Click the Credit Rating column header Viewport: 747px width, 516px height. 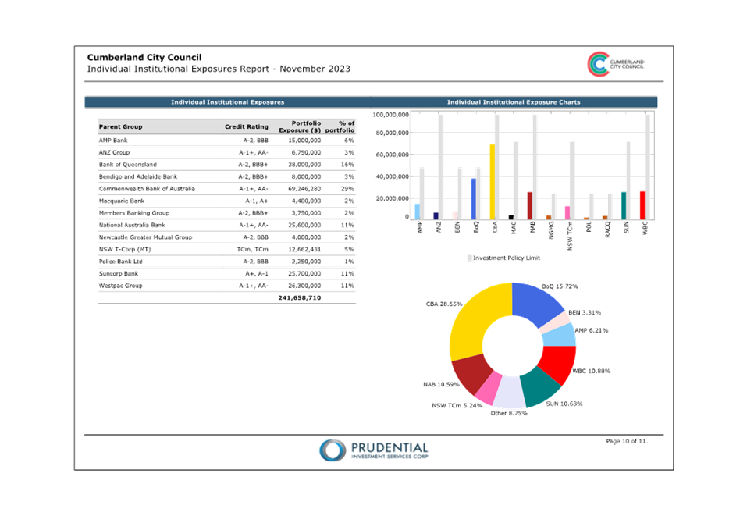pos(246,126)
